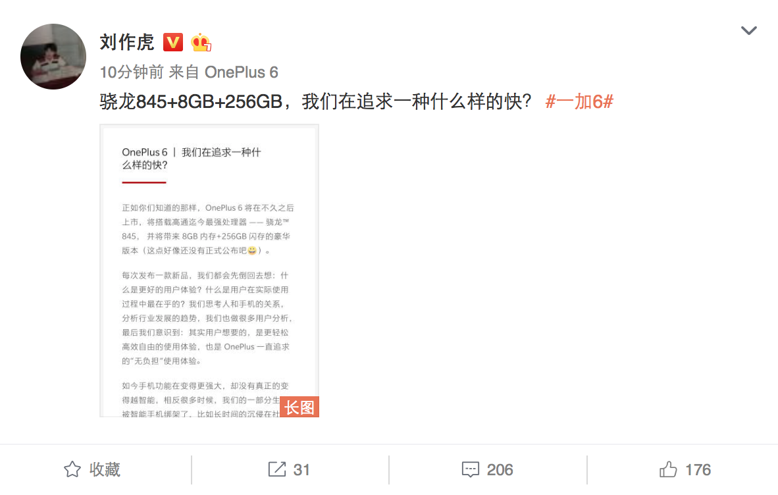Click the orange V verified badge
Viewport: 778px width, 495px height.
pos(173,42)
